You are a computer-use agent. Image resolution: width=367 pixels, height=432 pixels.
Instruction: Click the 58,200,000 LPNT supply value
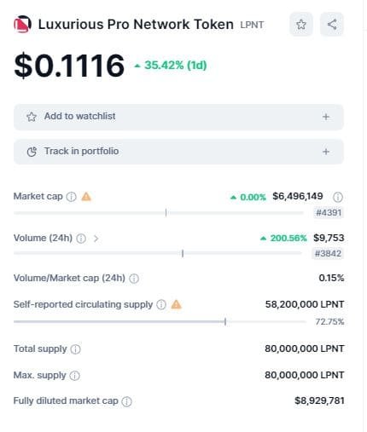pyautogui.click(x=305, y=304)
